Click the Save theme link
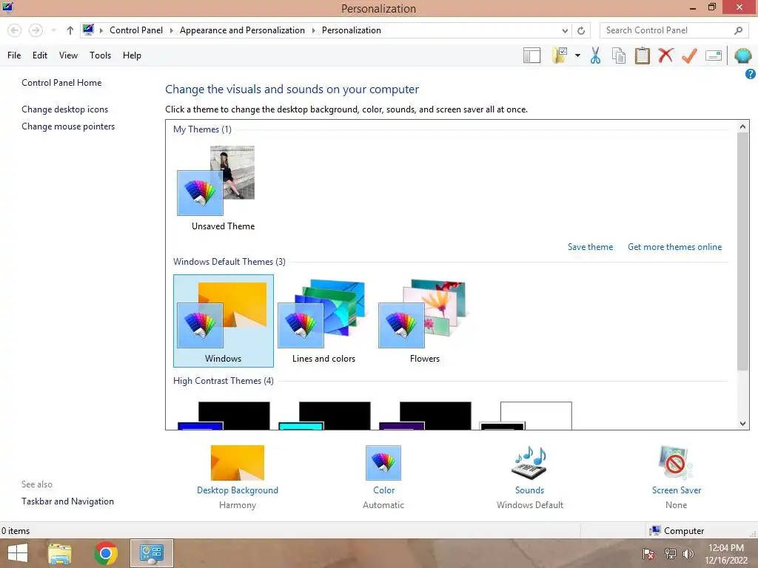 [590, 247]
